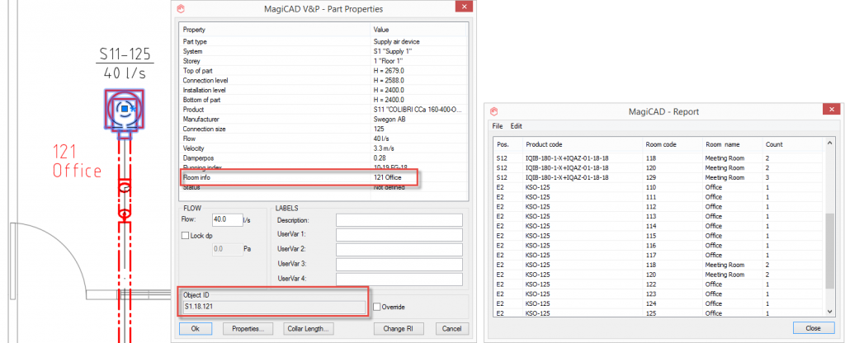Click the UserVar 4 input field
Image resolution: width=845 pixels, height=343 pixels.
coord(399,279)
